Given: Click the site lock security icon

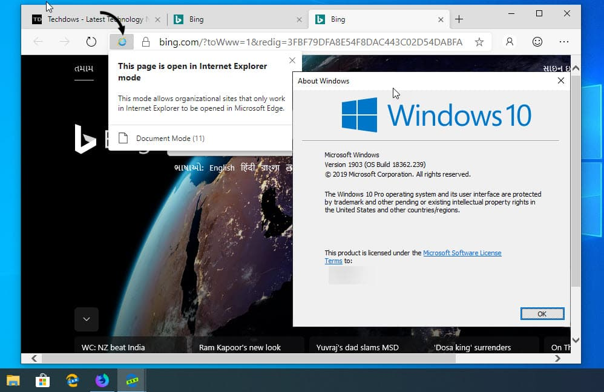Looking at the screenshot, I should tap(145, 42).
